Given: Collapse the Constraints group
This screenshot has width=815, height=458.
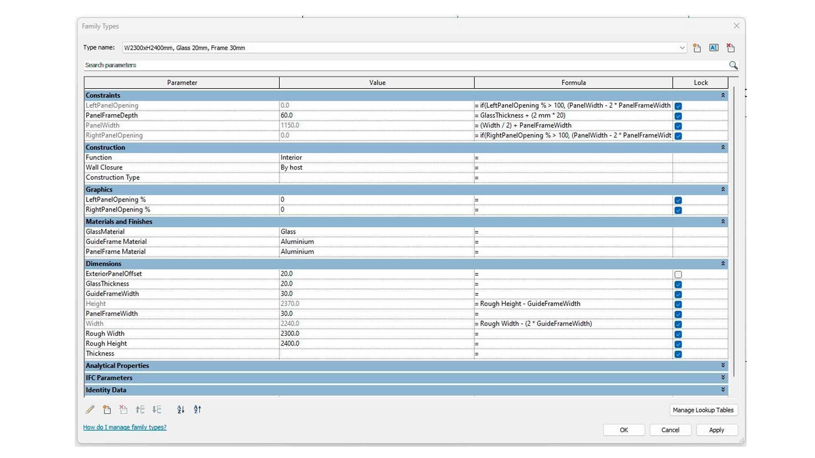Looking at the screenshot, I should [x=723, y=95].
